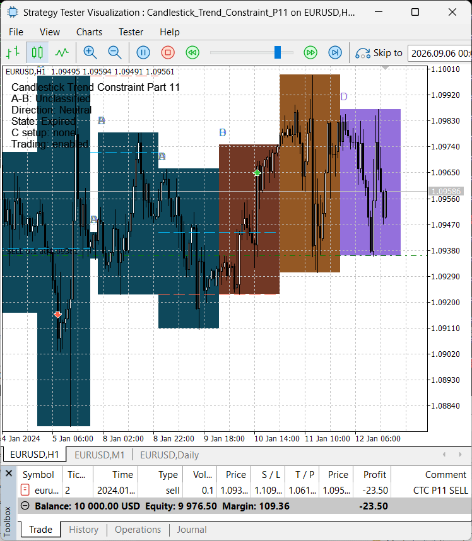Sort by Comment column header
Viewport: 472px width, 541px height.
431,475
